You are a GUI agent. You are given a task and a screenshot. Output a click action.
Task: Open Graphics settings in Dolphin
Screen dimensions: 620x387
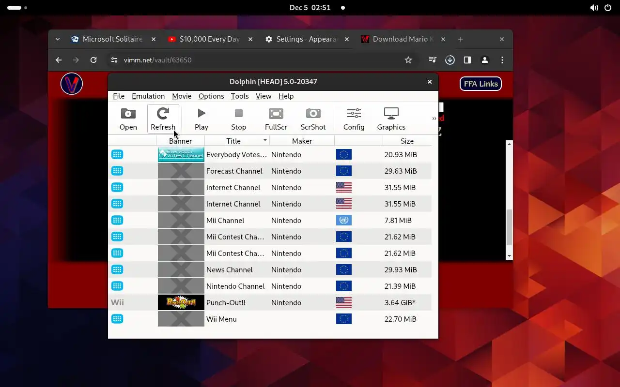[x=391, y=119]
